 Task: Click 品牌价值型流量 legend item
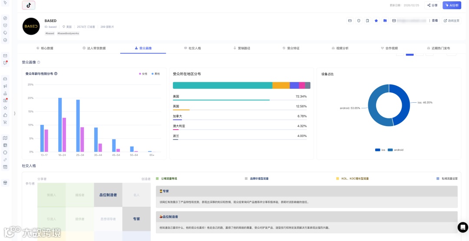pyautogui.click(x=257, y=179)
